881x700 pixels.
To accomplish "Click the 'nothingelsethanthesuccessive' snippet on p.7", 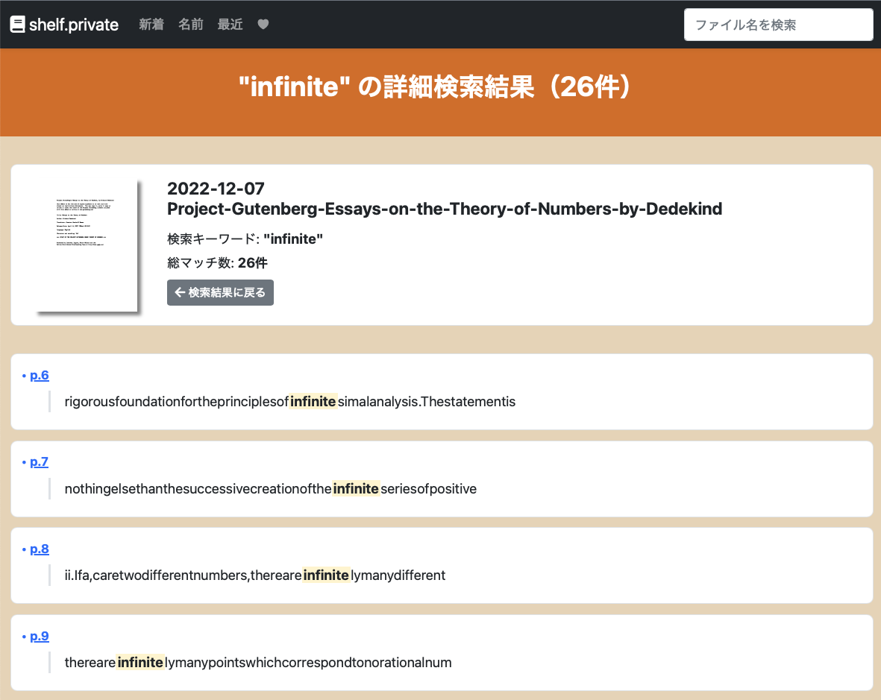I will pos(271,489).
